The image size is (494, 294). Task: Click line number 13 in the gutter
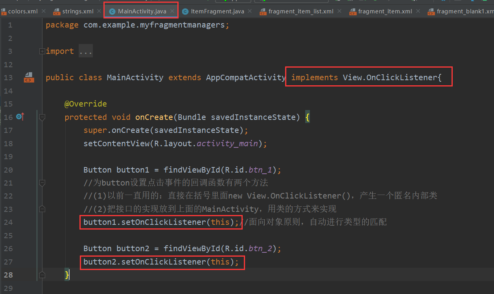coord(8,77)
